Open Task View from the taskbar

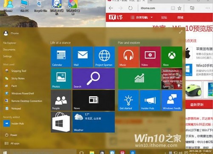(x=81, y=153)
